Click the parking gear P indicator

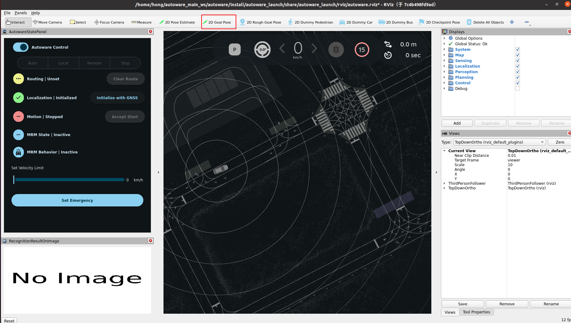[x=235, y=50]
